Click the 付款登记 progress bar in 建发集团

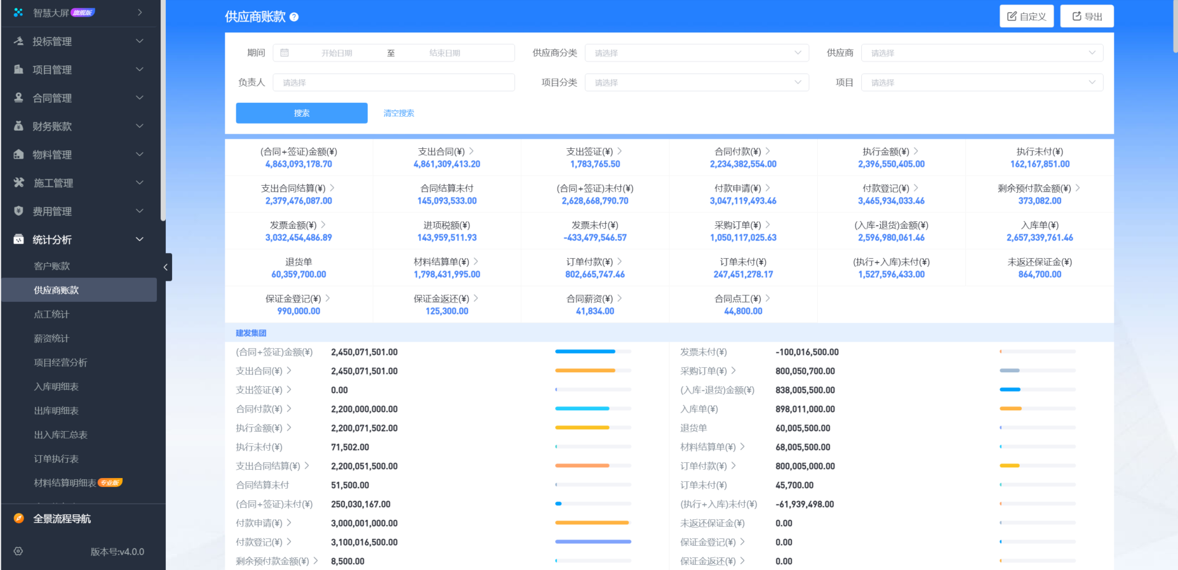point(592,542)
